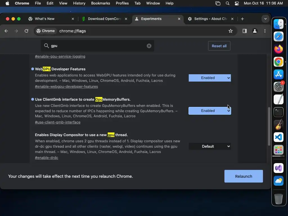Launch Firefox from the Dock
This screenshot has height=216, width=288.
point(278,49)
